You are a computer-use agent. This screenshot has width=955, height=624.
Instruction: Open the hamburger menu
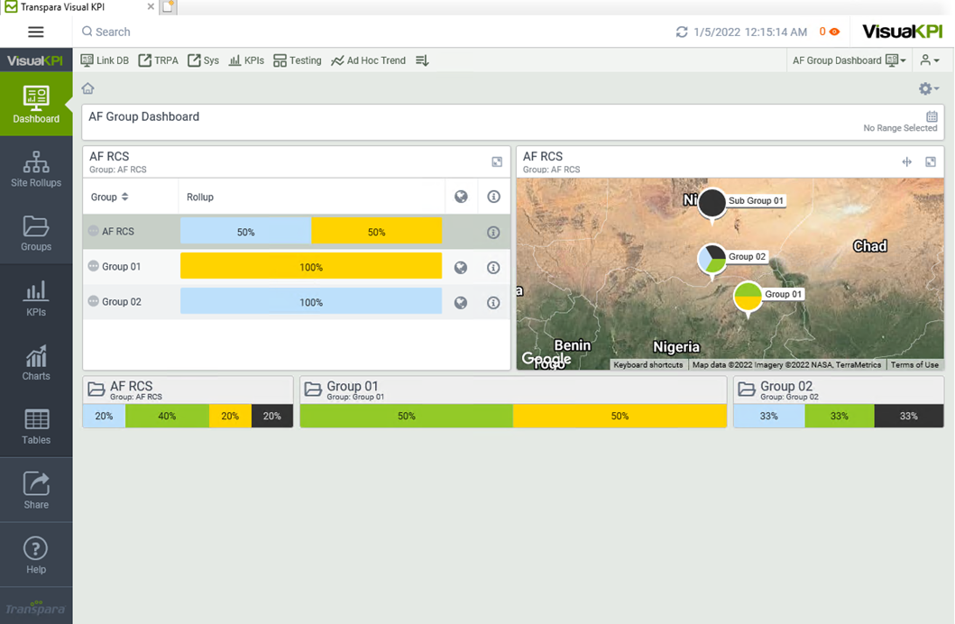36,32
